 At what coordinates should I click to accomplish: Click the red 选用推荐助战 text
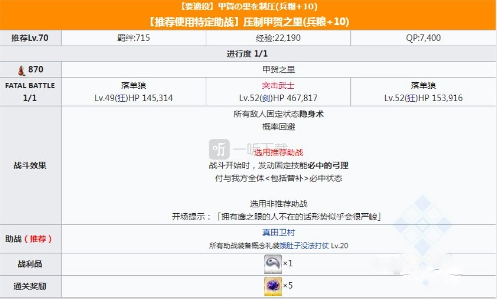[278, 152]
